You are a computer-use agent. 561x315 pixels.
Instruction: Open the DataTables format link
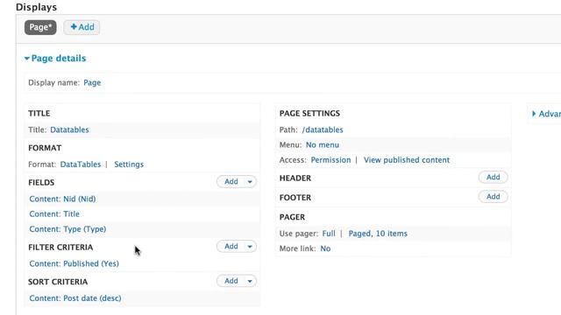point(81,164)
